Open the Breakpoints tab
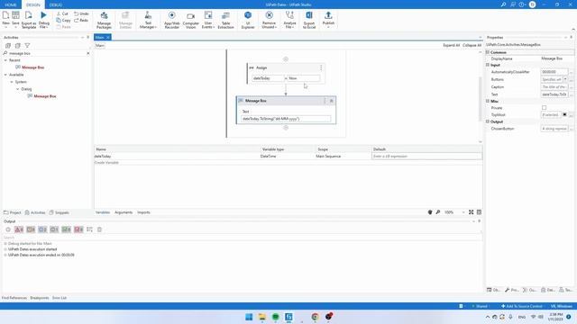The width and height of the screenshot is (577, 324). tap(40, 298)
